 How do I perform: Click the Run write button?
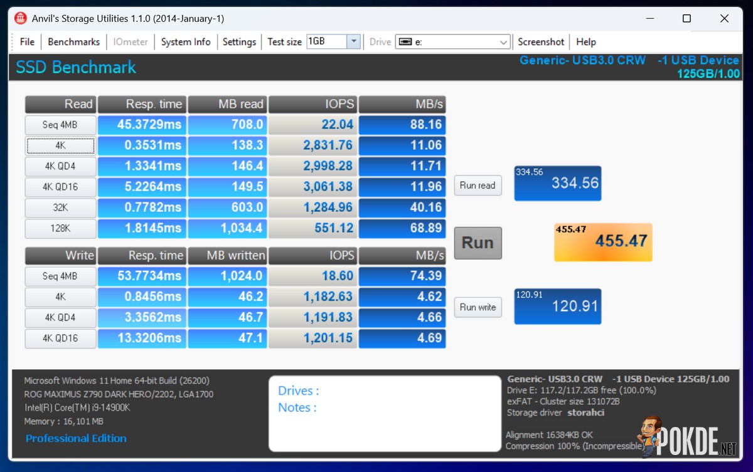pos(478,307)
